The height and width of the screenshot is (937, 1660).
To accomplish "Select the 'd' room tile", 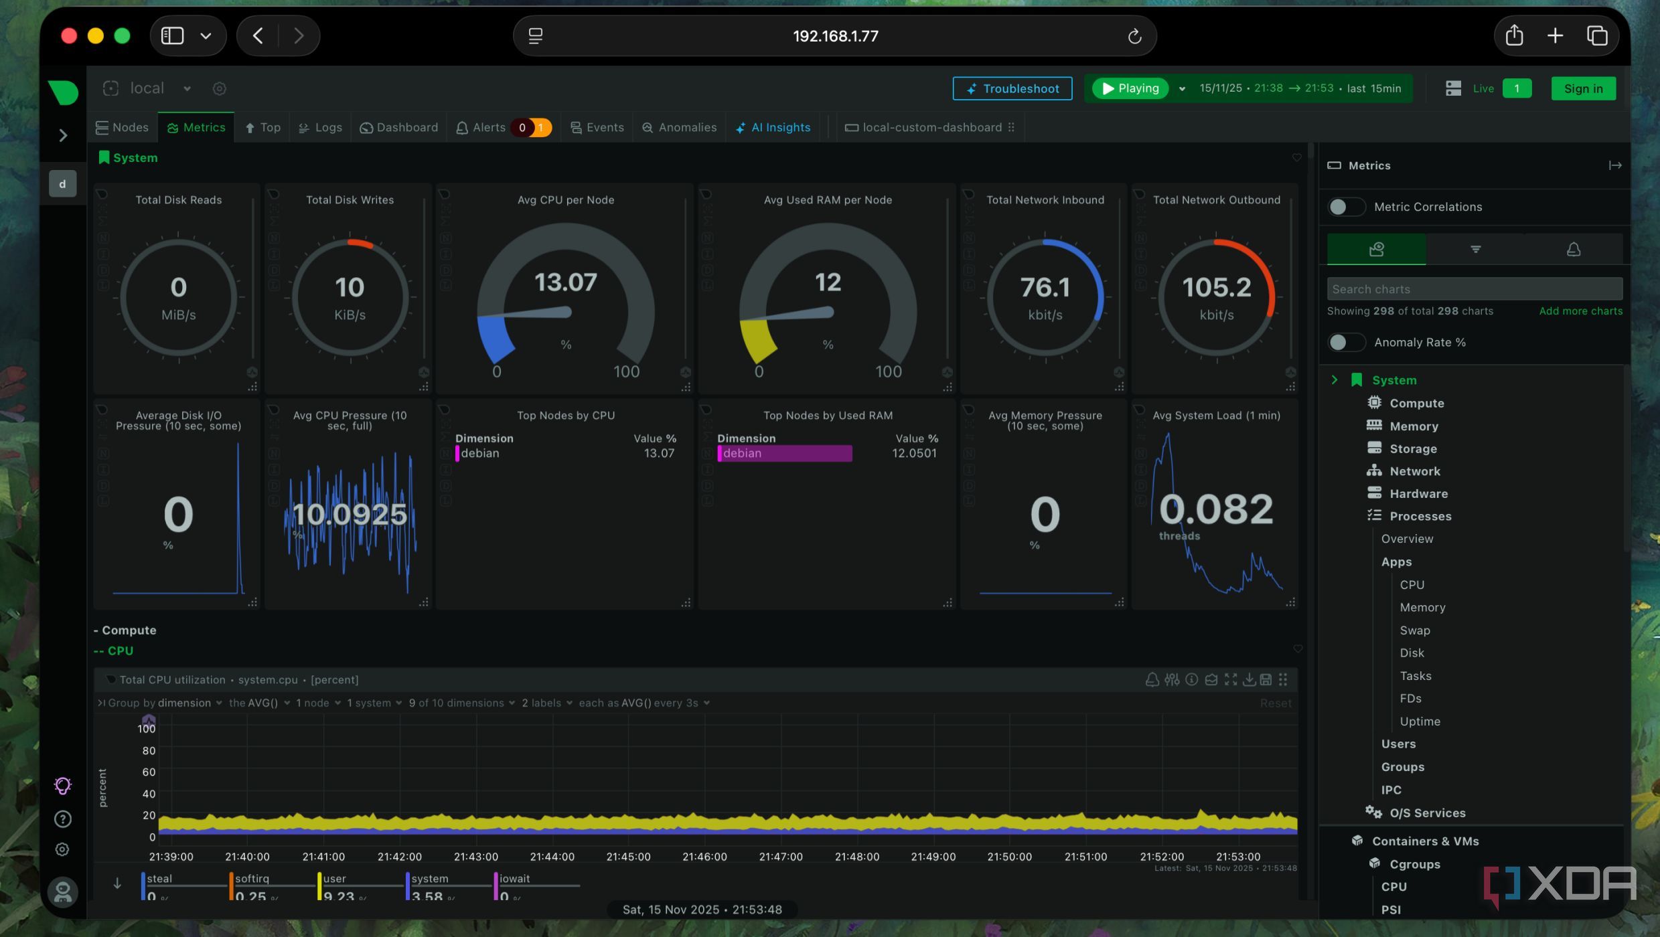I will point(62,183).
